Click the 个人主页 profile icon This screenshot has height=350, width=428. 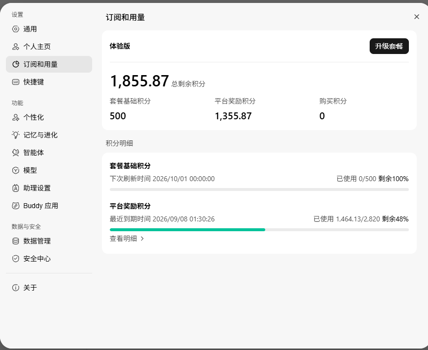tap(16, 47)
